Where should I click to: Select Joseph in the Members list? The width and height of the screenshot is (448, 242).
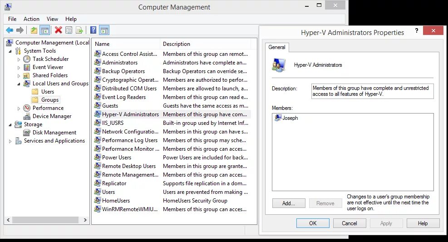(286, 118)
